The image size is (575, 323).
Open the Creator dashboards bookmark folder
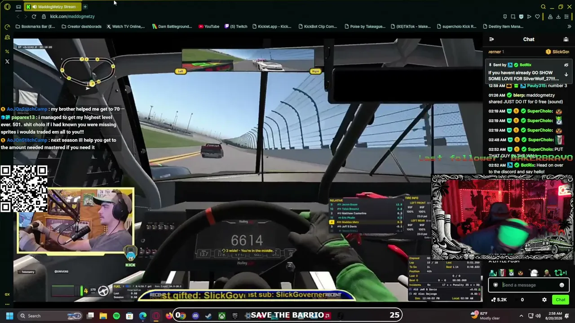click(81, 26)
